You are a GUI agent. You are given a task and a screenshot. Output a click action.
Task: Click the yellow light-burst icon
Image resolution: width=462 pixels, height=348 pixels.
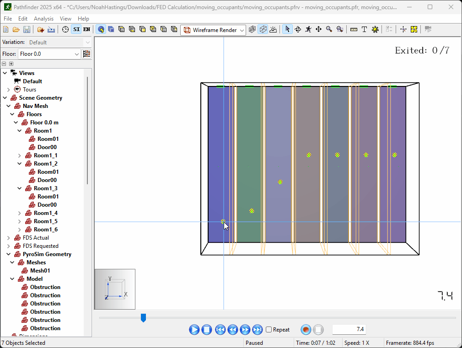pos(375,29)
